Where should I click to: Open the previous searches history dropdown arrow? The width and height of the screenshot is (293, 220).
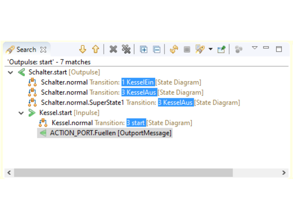pos(210,50)
